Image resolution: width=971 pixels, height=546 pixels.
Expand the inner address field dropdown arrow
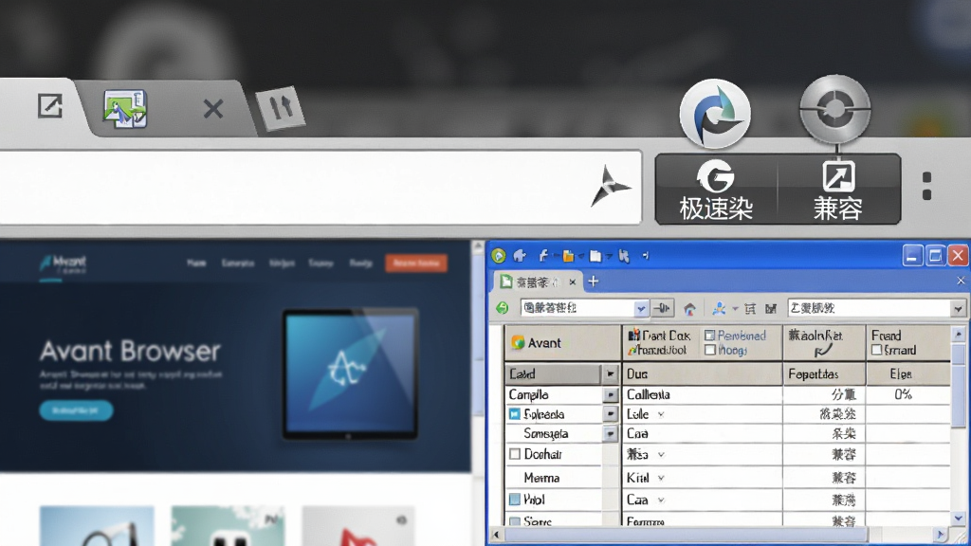point(642,308)
